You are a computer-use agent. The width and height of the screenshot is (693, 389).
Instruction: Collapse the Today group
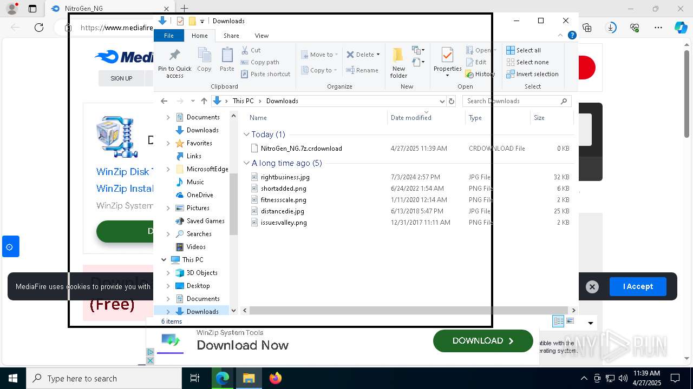(246, 135)
